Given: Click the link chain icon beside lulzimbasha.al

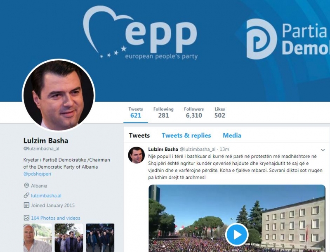Looking at the screenshot, I should [x=26, y=195].
